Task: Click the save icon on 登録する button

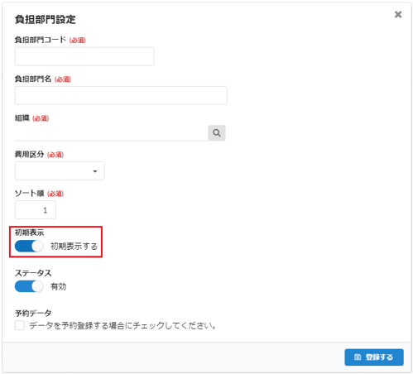Action: [358, 357]
